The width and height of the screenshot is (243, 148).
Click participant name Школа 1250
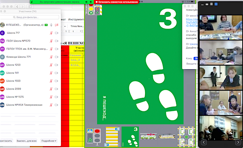click(13, 65)
